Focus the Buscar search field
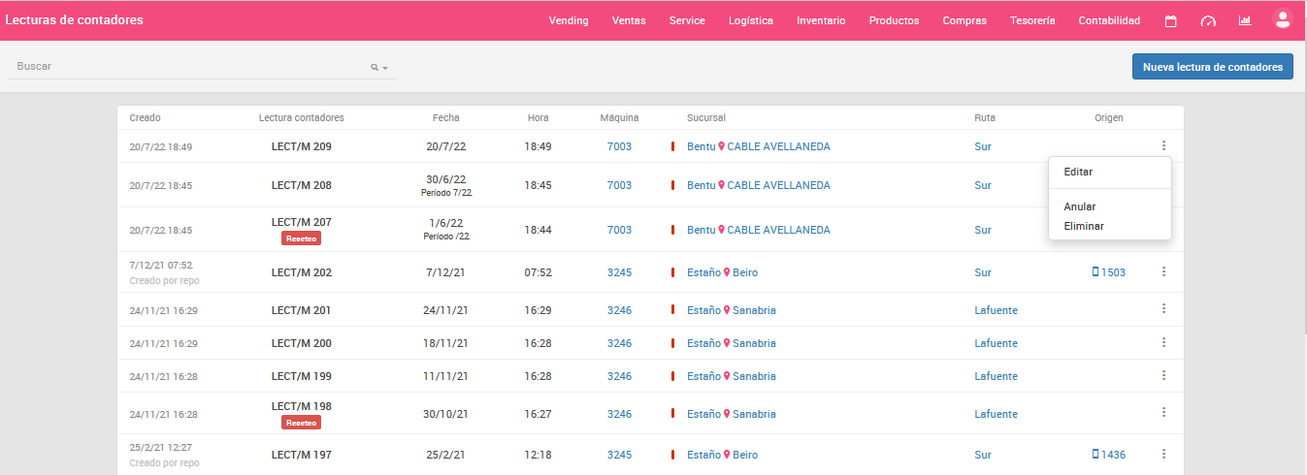The image size is (1307, 475). pyautogui.click(x=189, y=66)
